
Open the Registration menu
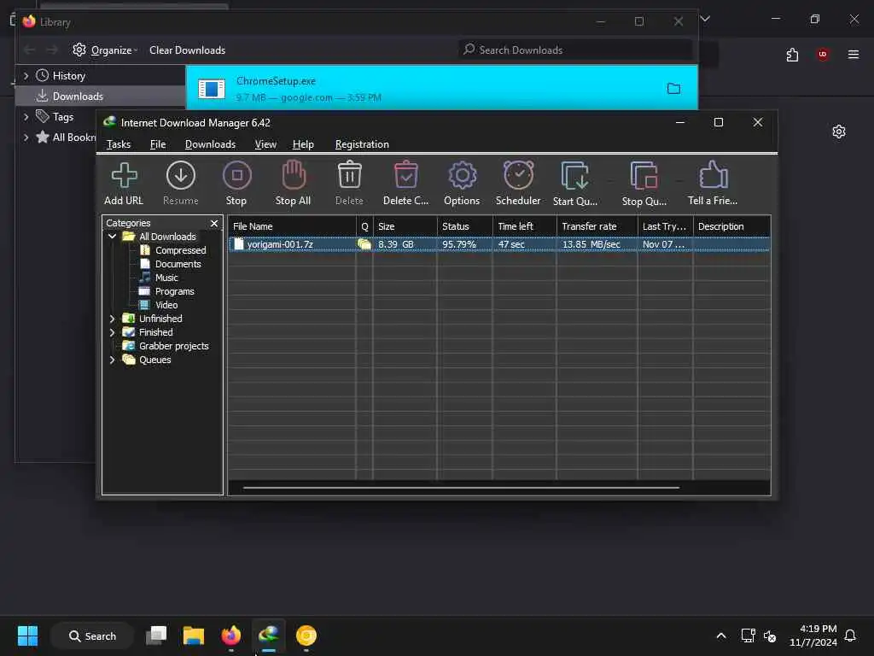click(x=362, y=144)
